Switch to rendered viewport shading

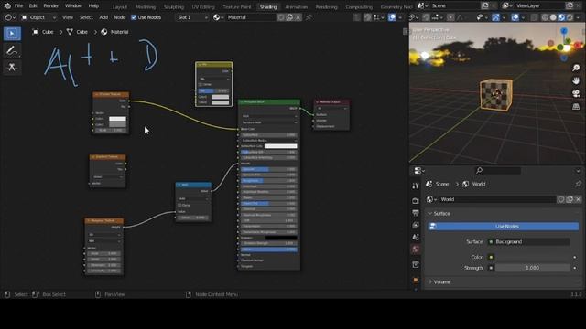570,17
